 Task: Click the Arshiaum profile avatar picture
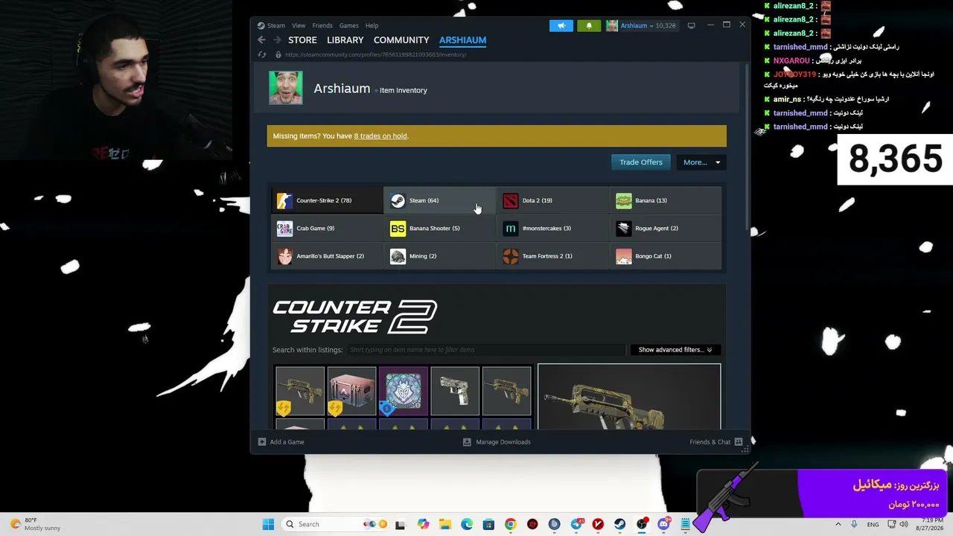point(286,88)
